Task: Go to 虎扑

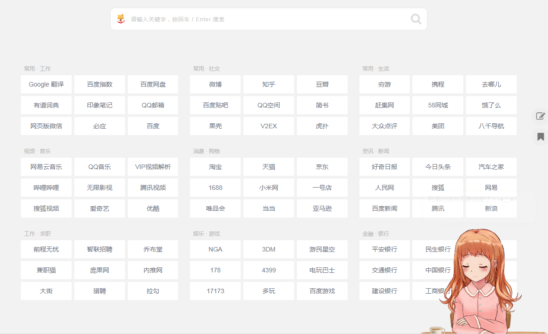Action: pyautogui.click(x=322, y=126)
